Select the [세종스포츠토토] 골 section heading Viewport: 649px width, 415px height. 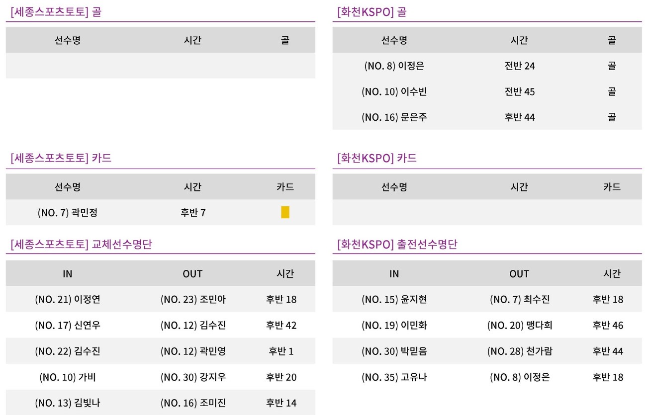(x=56, y=12)
